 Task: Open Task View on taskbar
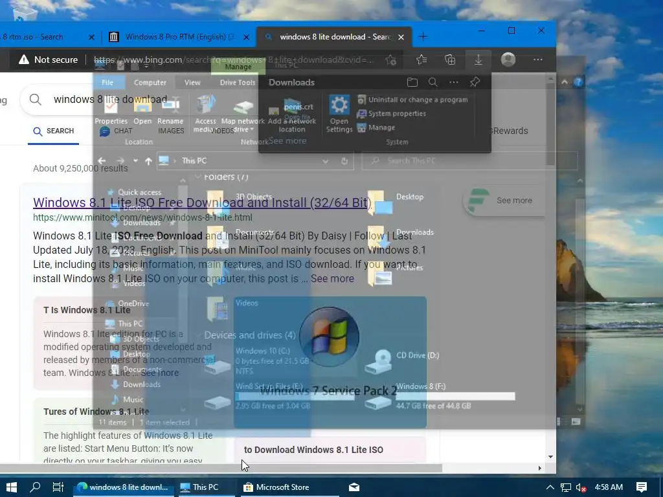pyautogui.click(x=58, y=487)
